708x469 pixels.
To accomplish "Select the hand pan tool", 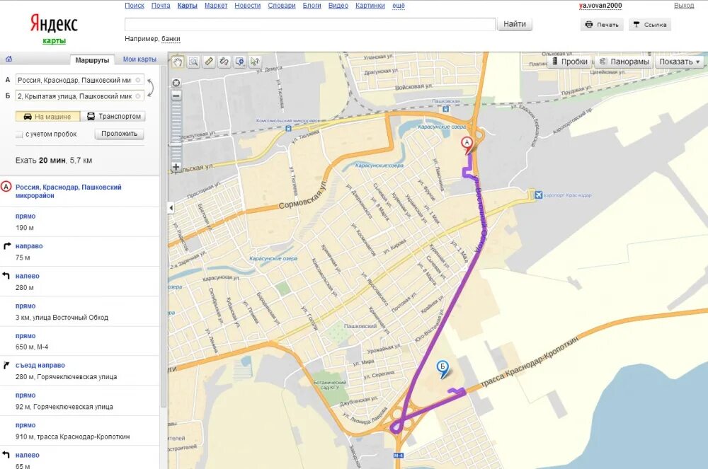I will [178, 62].
